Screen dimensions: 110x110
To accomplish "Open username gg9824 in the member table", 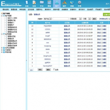I will 47,63.
